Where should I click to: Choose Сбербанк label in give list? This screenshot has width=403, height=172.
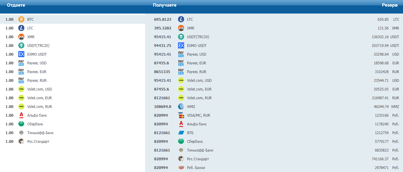pyautogui.click(x=35, y=124)
